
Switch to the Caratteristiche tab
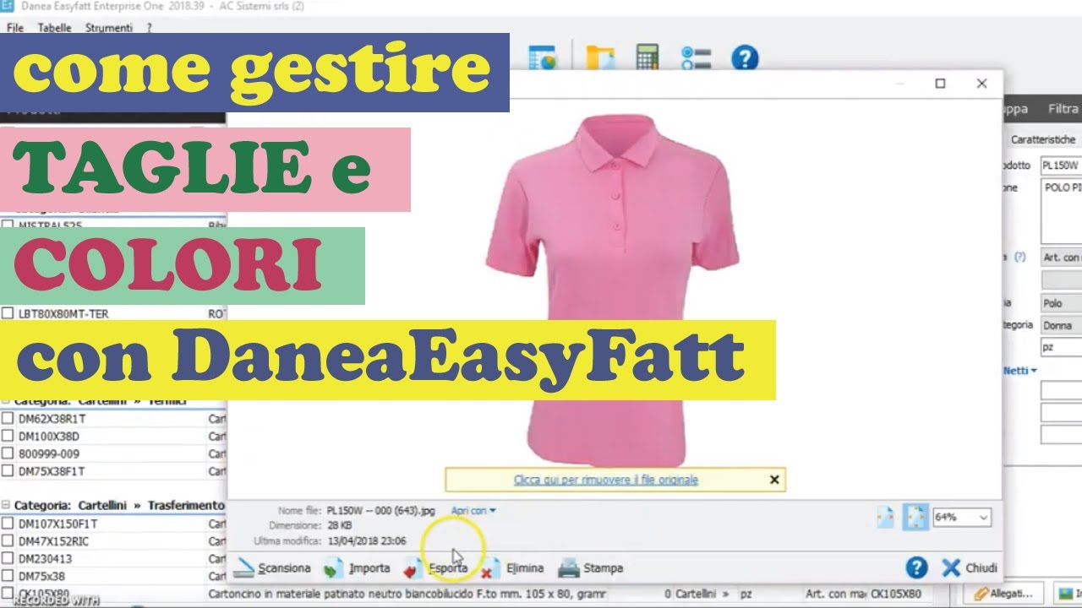coord(1043,139)
